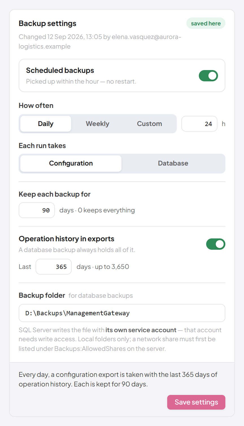Image resolution: width=244 pixels, height=426 pixels.
Task: Toggle the Scheduled backups switch
Action: (208, 76)
